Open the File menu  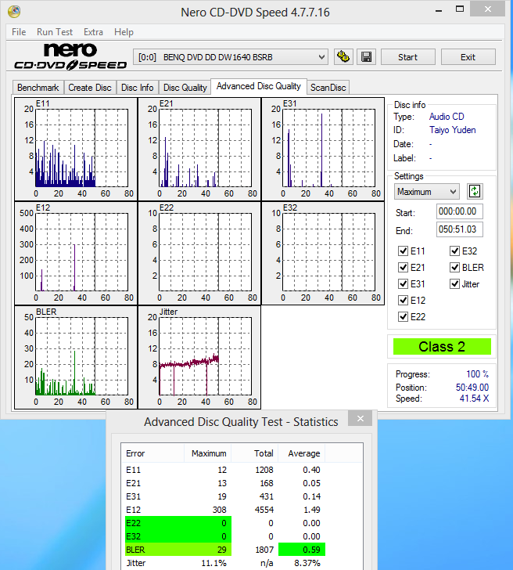point(19,32)
